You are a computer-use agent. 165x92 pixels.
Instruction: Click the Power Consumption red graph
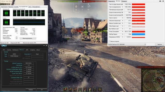pos(138,31)
